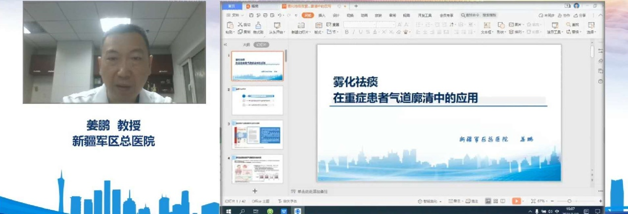Select slide 2 thumbnail in slide panel

257,100
